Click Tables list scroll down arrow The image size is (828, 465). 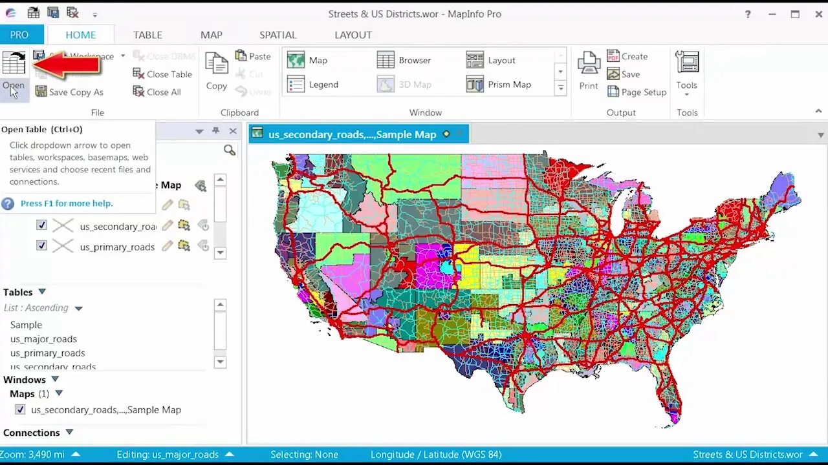coord(220,362)
